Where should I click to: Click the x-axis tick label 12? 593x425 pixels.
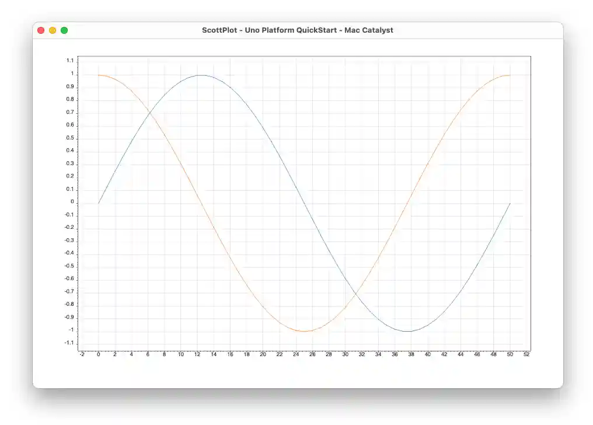[x=197, y=354]
